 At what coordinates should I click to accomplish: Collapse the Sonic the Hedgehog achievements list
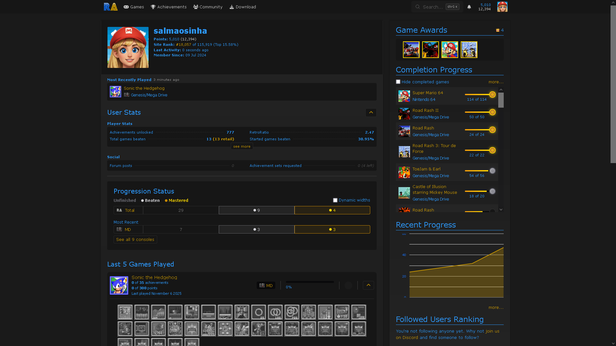(368, 285)
